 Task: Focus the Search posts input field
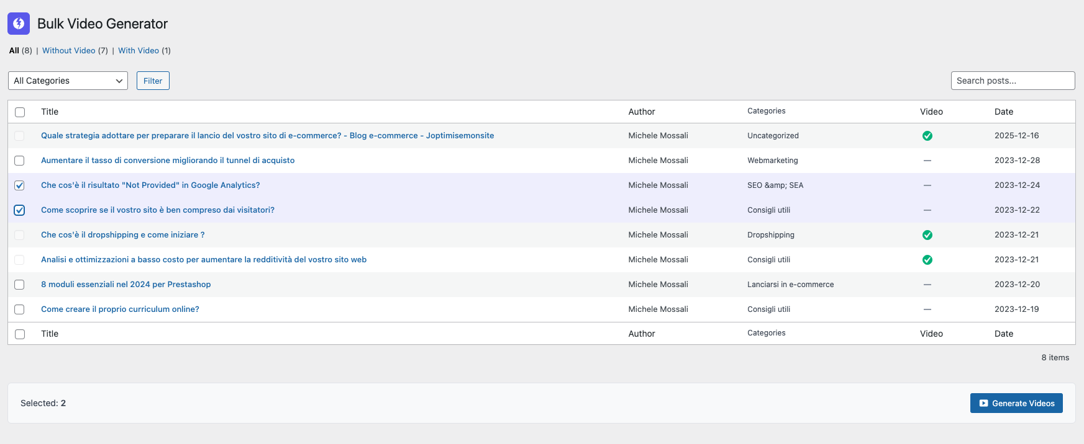click(x=1013, y=81)
